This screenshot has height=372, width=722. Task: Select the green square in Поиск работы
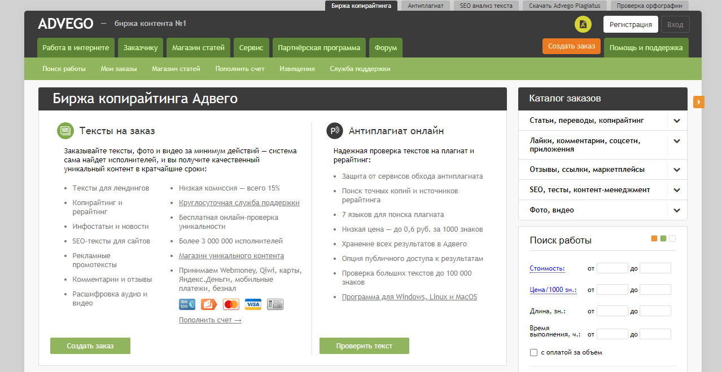(663, 238)
